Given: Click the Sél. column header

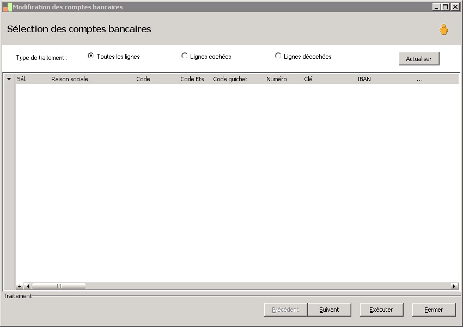Looking at the screenshot, I should point(22,79).
